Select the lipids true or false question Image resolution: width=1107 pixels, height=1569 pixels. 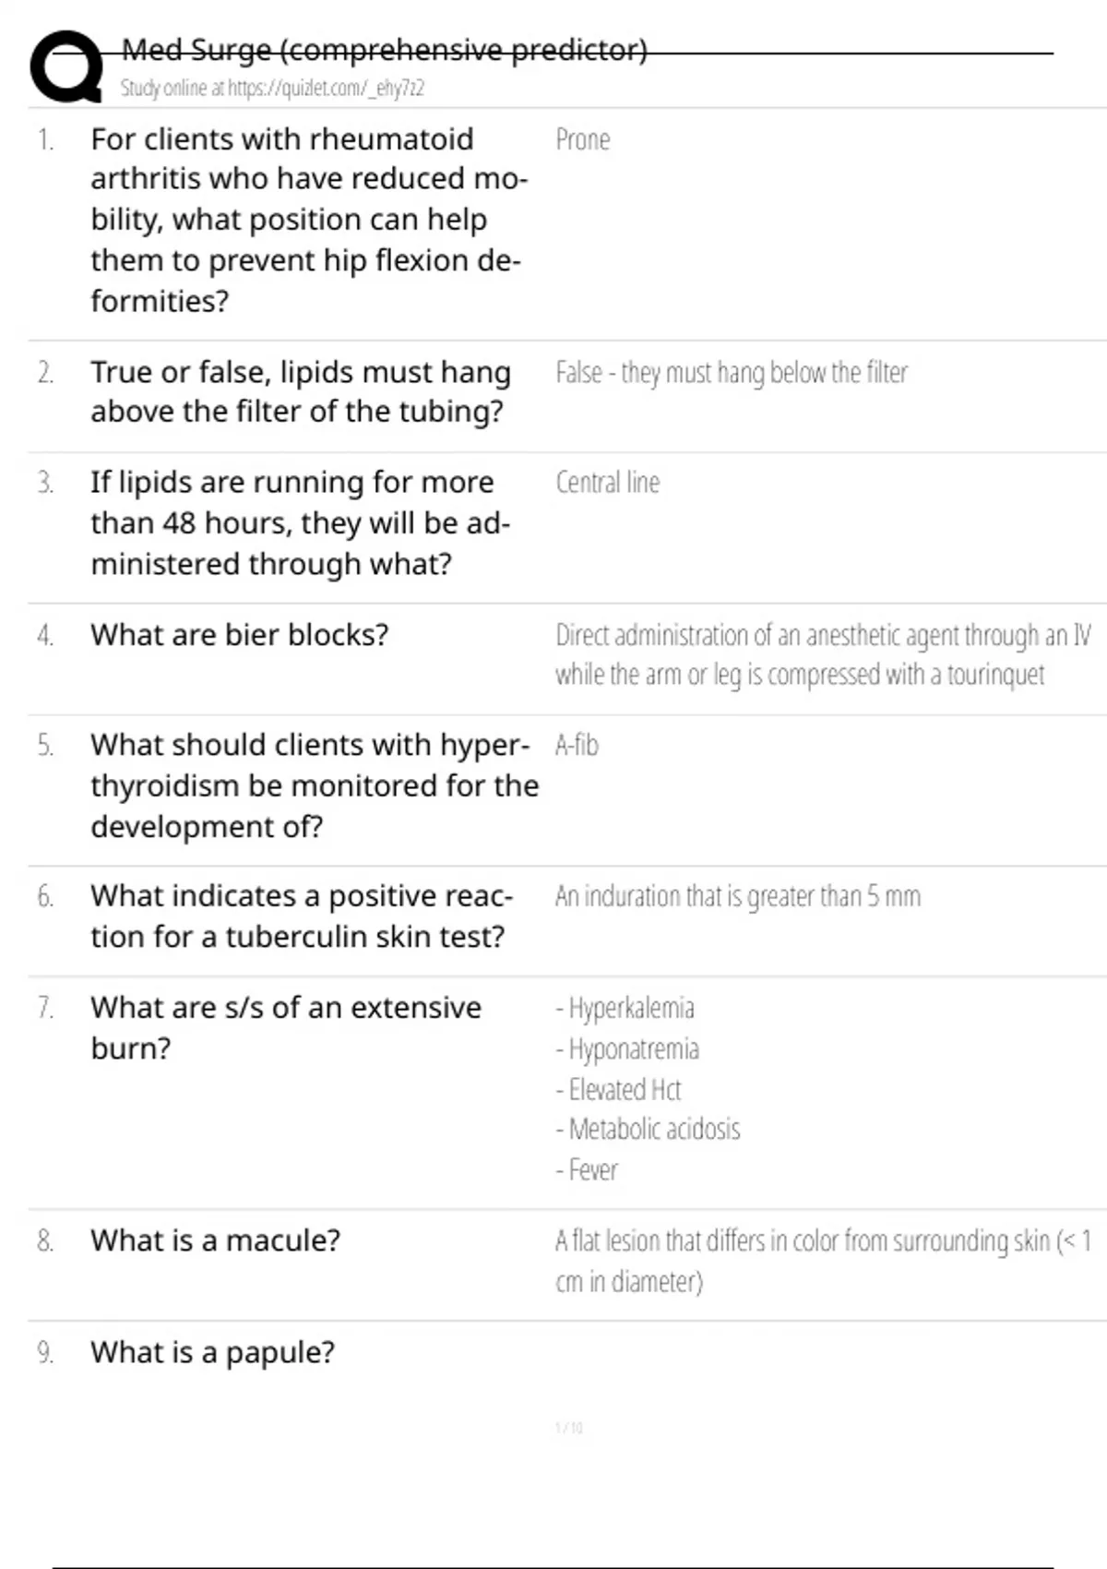click(300, 391)
